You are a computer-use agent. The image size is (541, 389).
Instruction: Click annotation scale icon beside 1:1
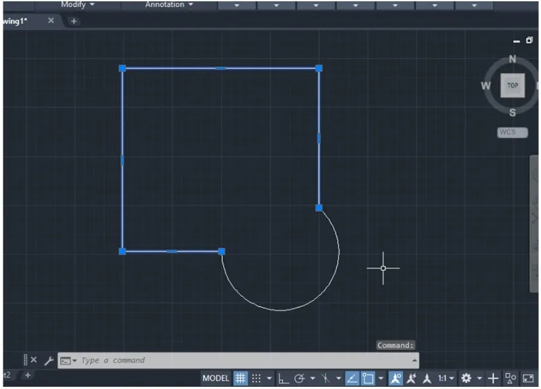(427, 379)
